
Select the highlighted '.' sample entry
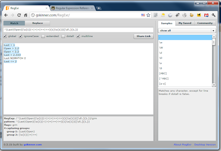click(x=185, y=38)
